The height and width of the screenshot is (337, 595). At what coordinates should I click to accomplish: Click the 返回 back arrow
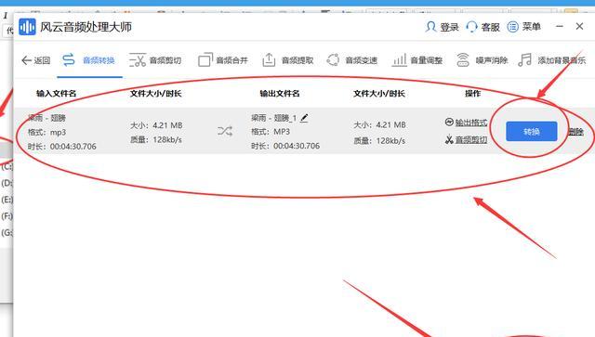[35, 60]
